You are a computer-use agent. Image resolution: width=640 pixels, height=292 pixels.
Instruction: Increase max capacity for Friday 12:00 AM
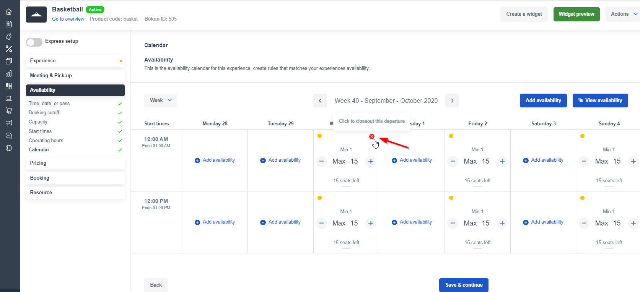(502, 161)
